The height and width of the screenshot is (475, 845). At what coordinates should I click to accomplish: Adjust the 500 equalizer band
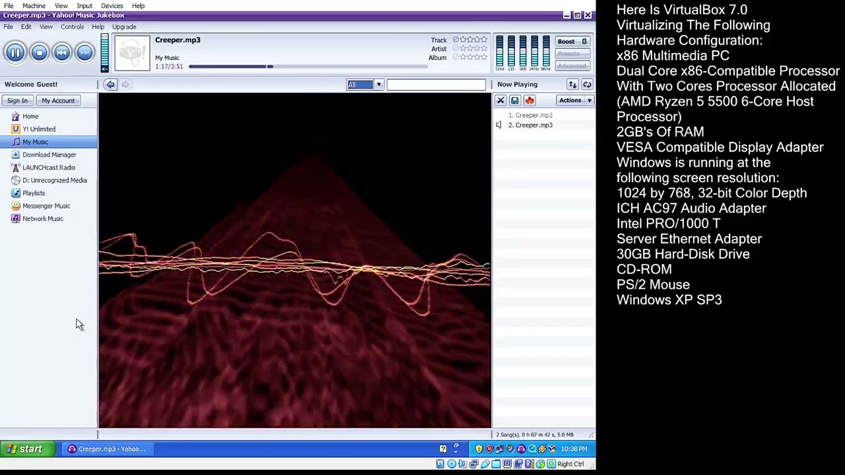tap(523, 51)
